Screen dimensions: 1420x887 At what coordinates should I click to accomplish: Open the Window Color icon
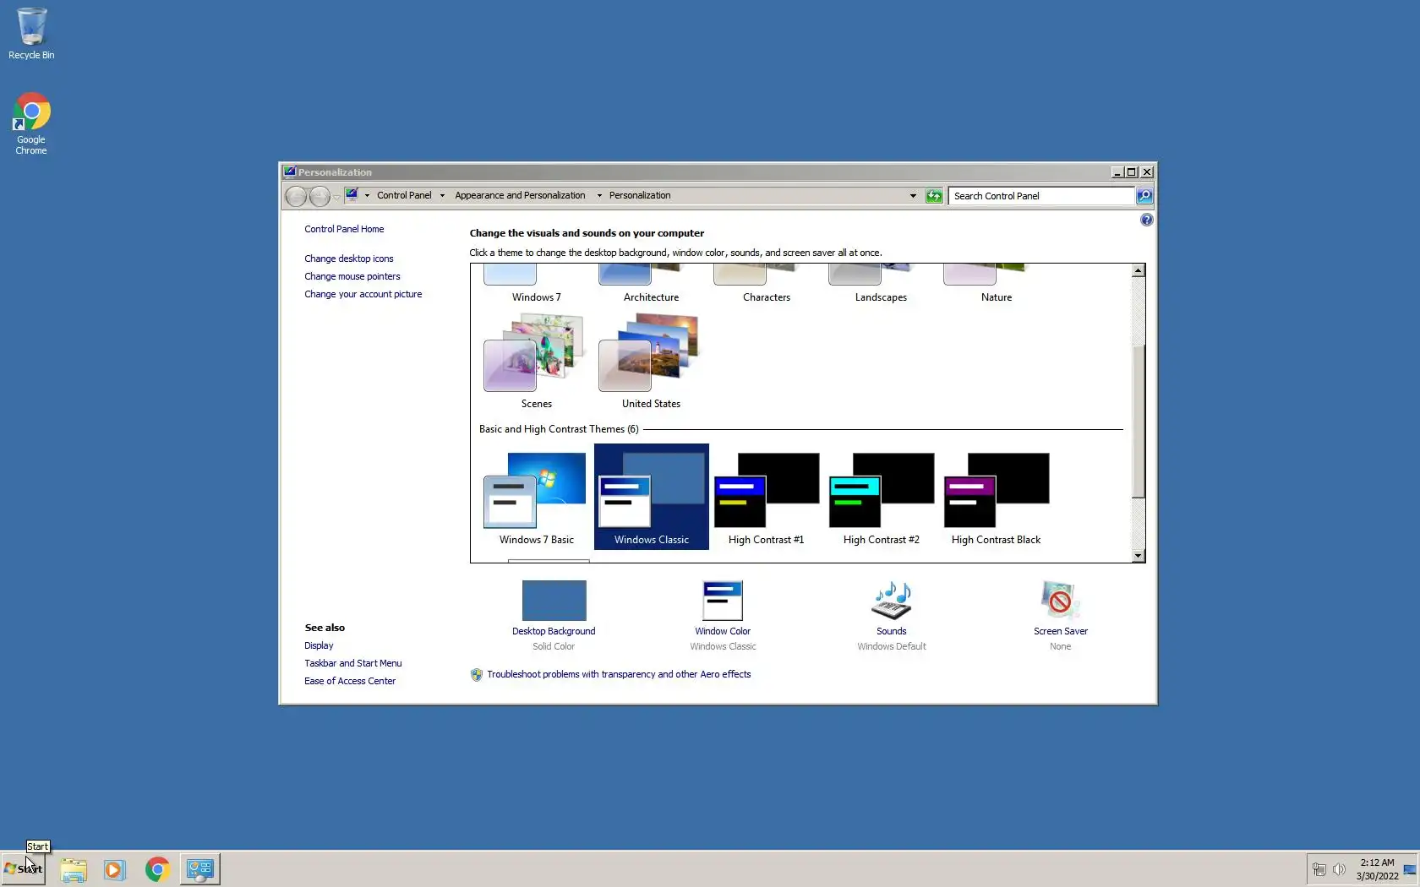pyautogui.click(x=723, y=601)
